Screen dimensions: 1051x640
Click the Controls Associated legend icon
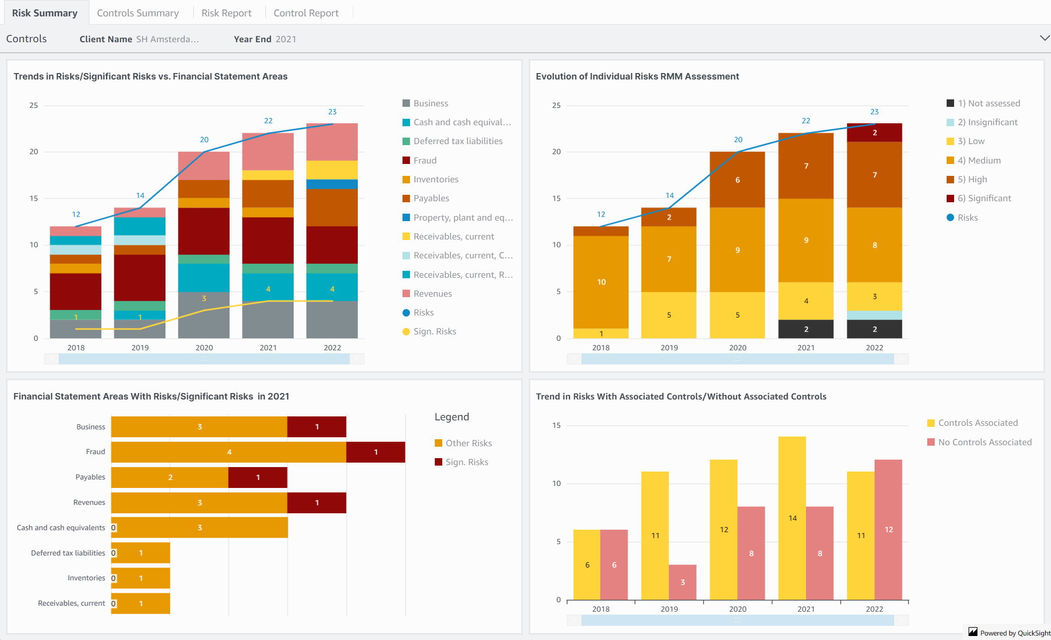[931, 423]
